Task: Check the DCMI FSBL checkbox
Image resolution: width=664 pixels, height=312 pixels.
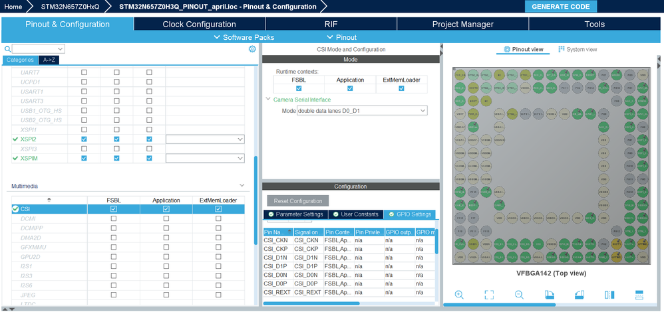Action: click(114, 218)
